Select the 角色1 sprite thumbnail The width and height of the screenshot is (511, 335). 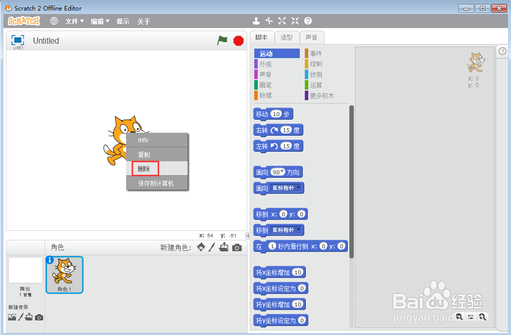tap(65, 274)
